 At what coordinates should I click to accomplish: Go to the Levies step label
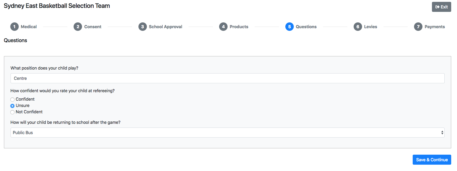[371, 27]
